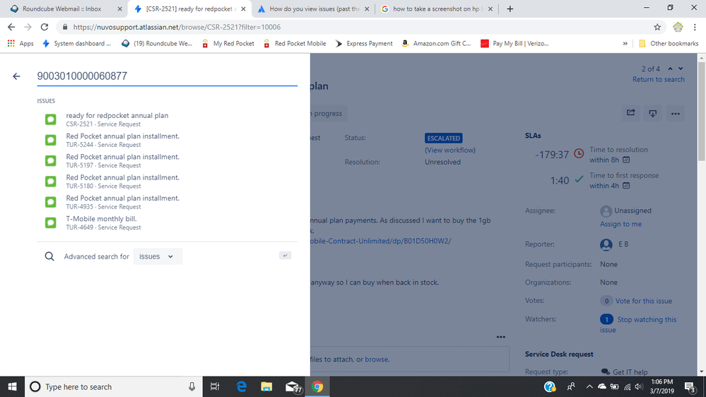The height and width of the screenshot is (397, 706).
Task: Click the share issue icon
Action: 631,114
